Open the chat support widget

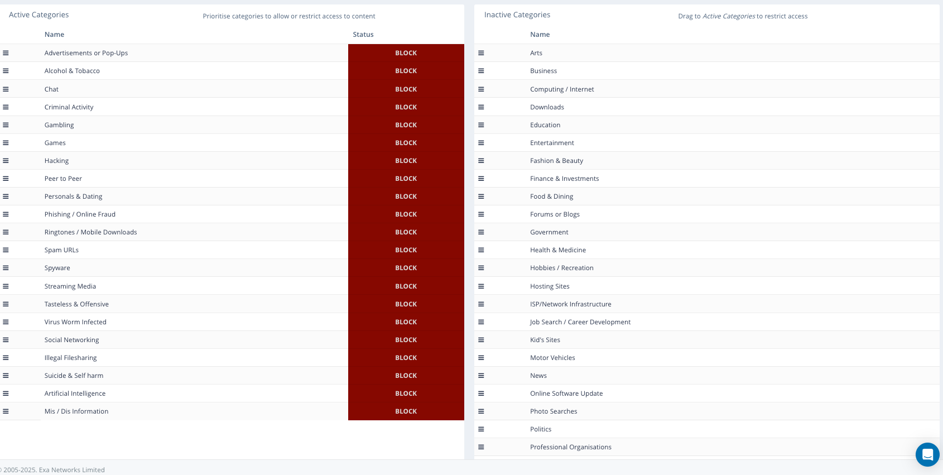tap(927, 454)
